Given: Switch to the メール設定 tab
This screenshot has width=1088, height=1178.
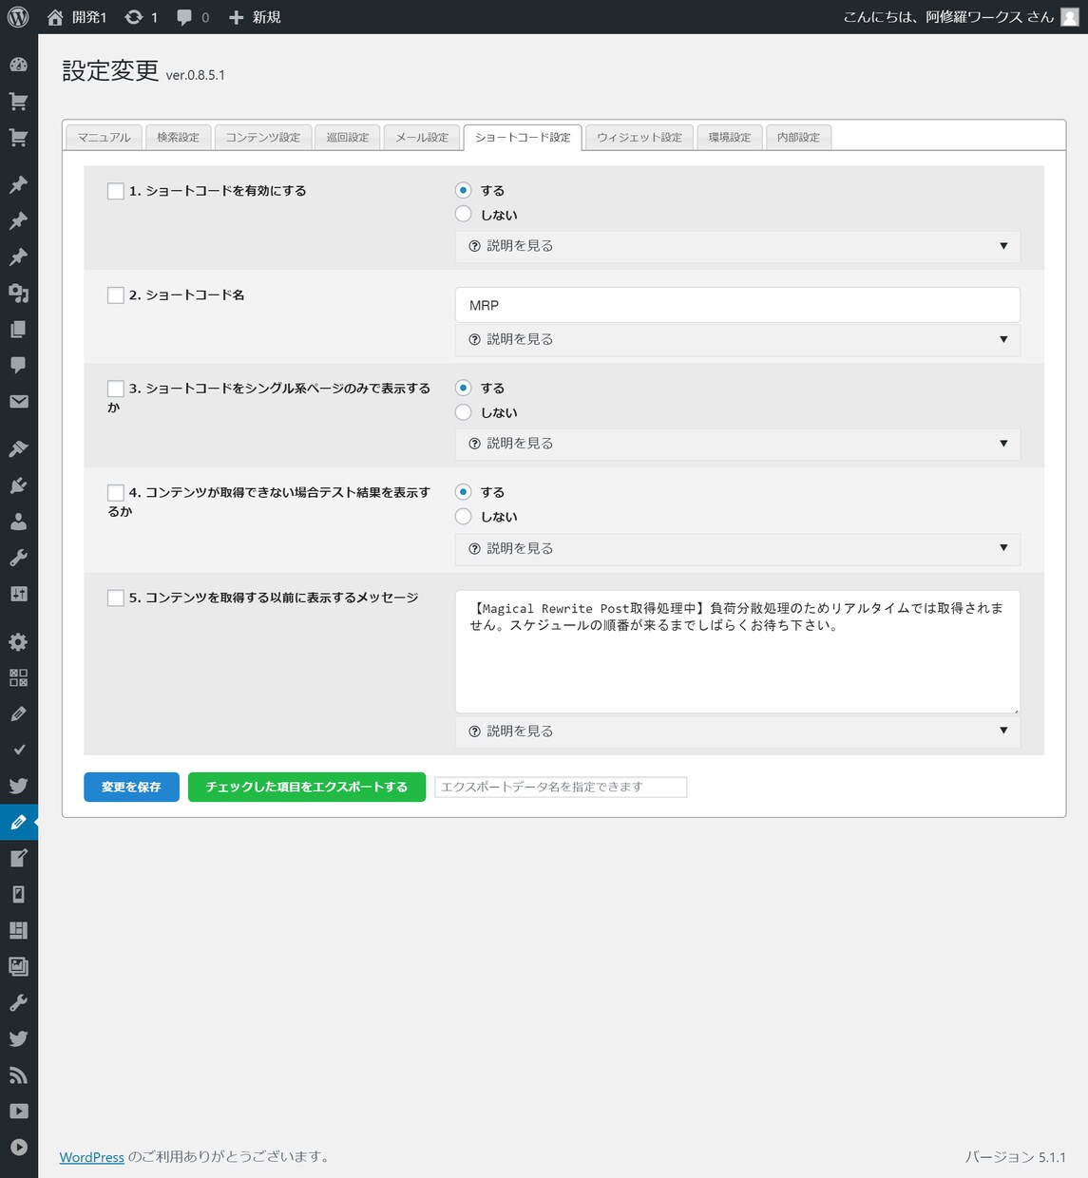Looking at the screenshot, I should (422, 137).
